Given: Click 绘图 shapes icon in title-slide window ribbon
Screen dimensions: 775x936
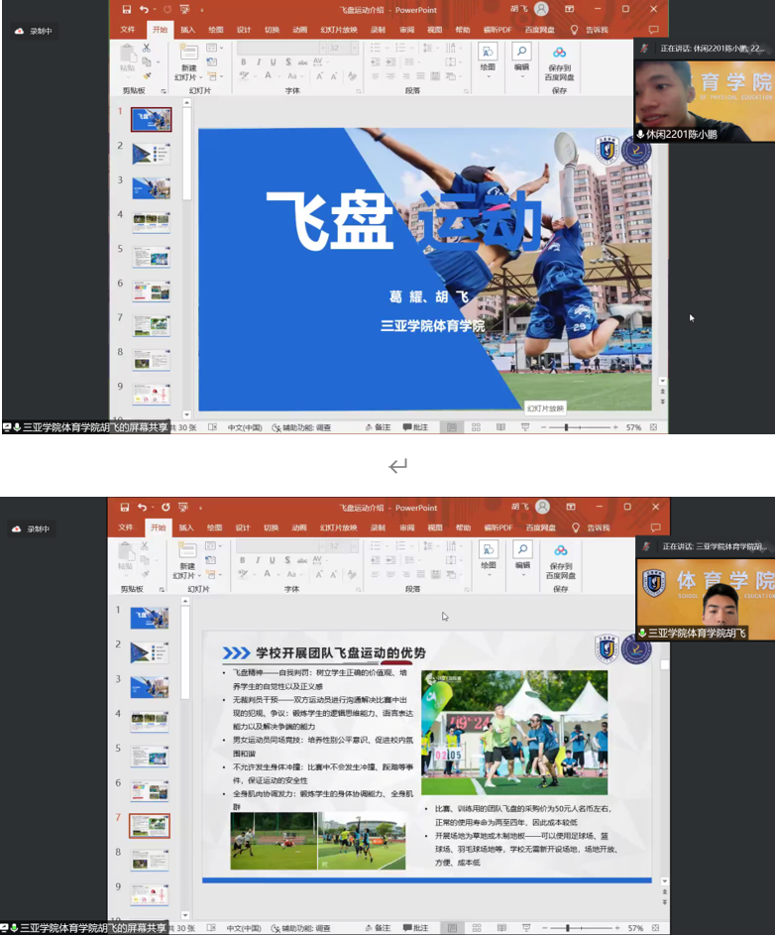Looking at the screenshot, I should tap(488, 52).
